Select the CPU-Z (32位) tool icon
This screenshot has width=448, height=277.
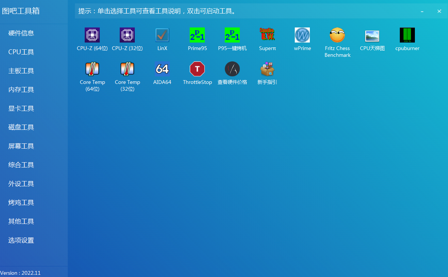click(127, 35)
